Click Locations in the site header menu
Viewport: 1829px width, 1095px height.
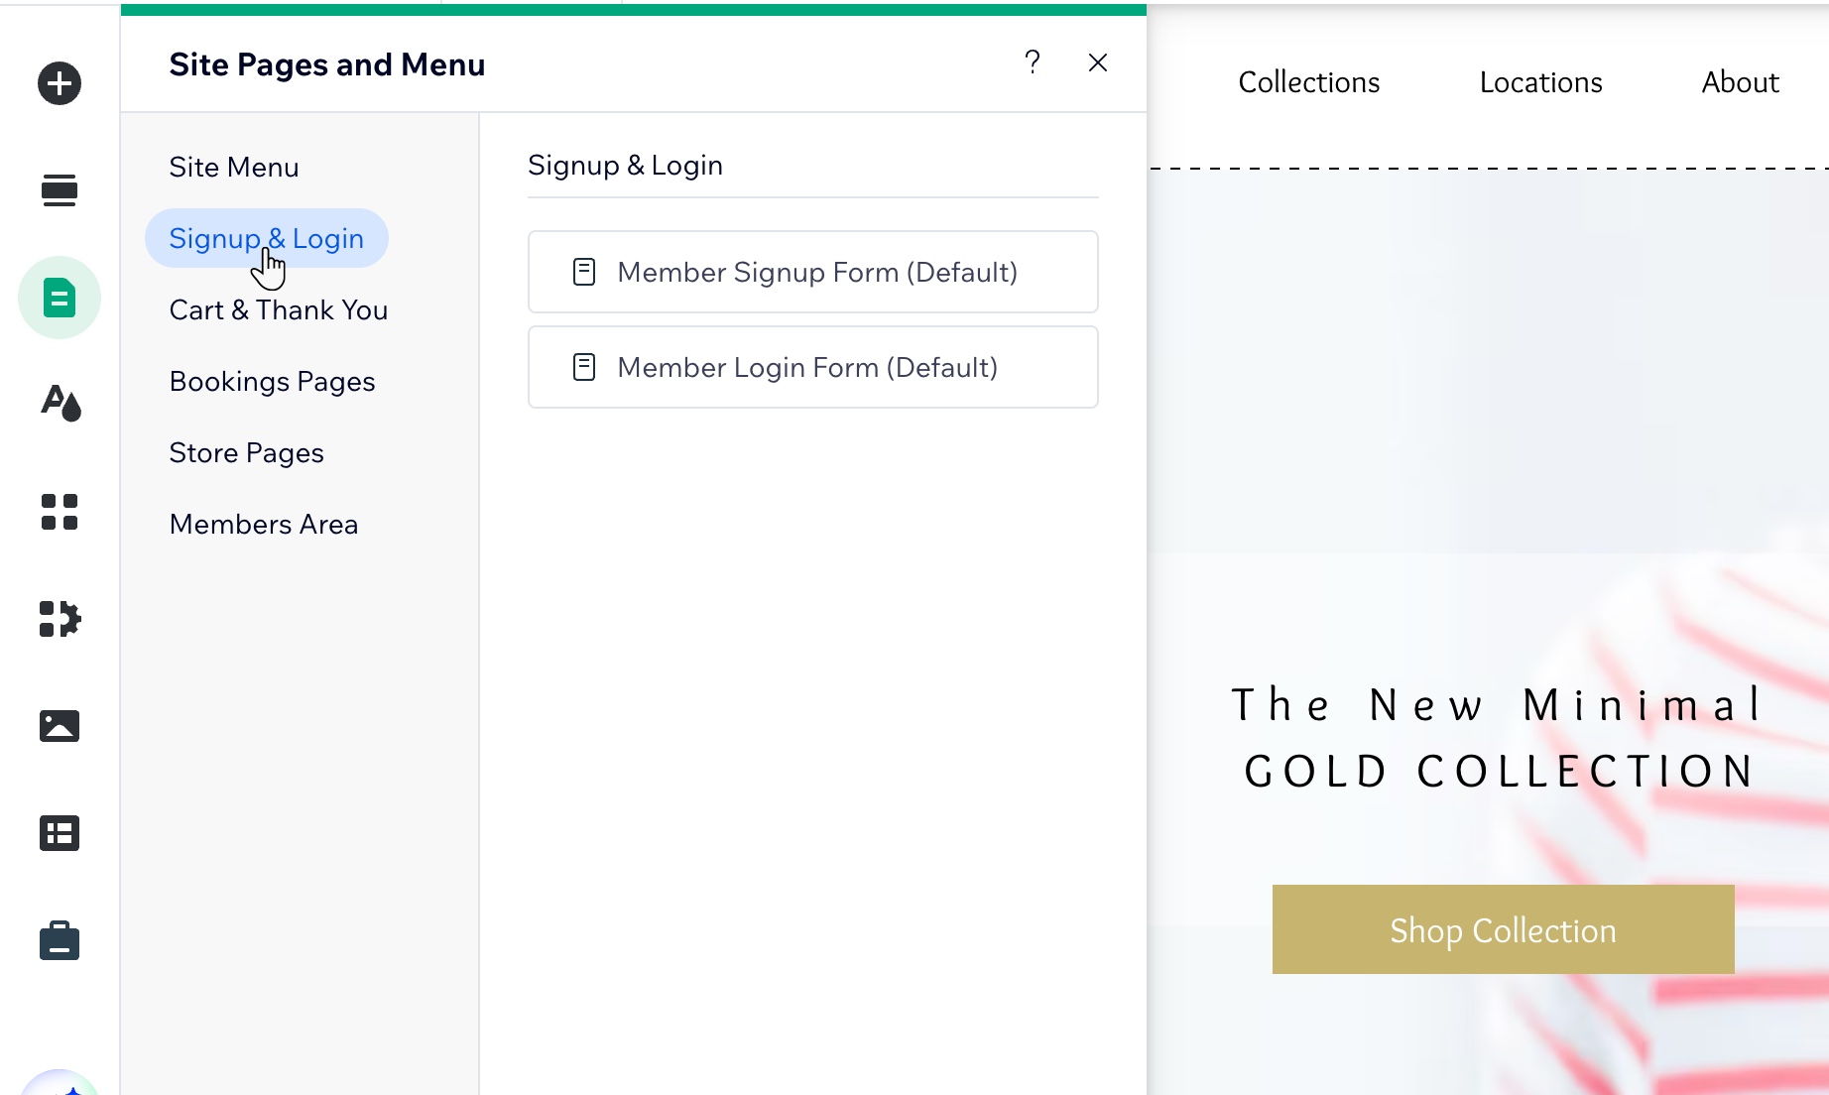[1541, 82]
